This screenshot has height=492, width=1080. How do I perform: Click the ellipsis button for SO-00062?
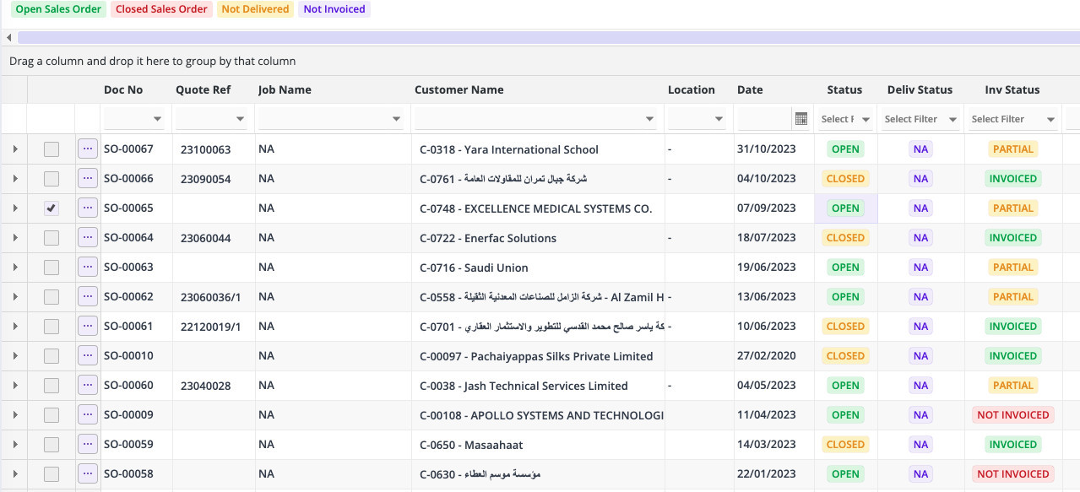click(x=88, y=297)
